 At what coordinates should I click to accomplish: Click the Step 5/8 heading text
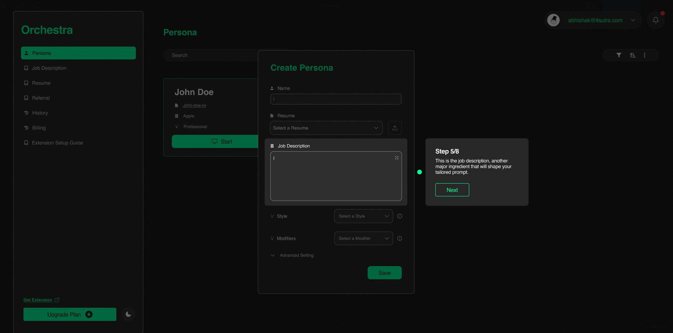pos(447,152)
